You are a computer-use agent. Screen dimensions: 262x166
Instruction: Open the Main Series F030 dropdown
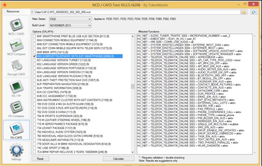[x=70, y=19]
